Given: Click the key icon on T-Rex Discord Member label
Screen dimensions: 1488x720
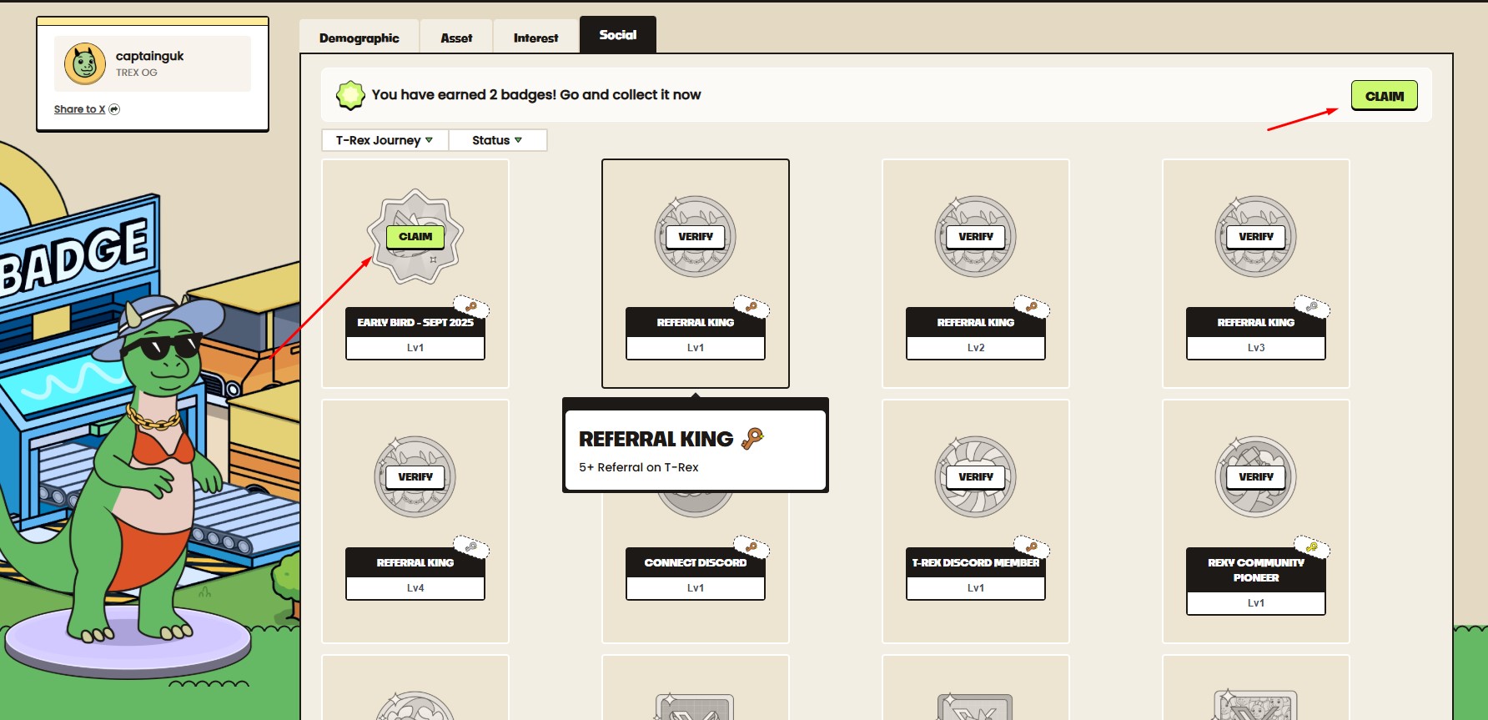Looking at the screenshot, I should 1032,546.
